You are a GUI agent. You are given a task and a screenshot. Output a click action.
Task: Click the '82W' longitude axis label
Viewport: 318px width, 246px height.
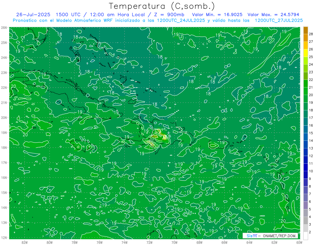pyautogui.click(x=25, y=242)
